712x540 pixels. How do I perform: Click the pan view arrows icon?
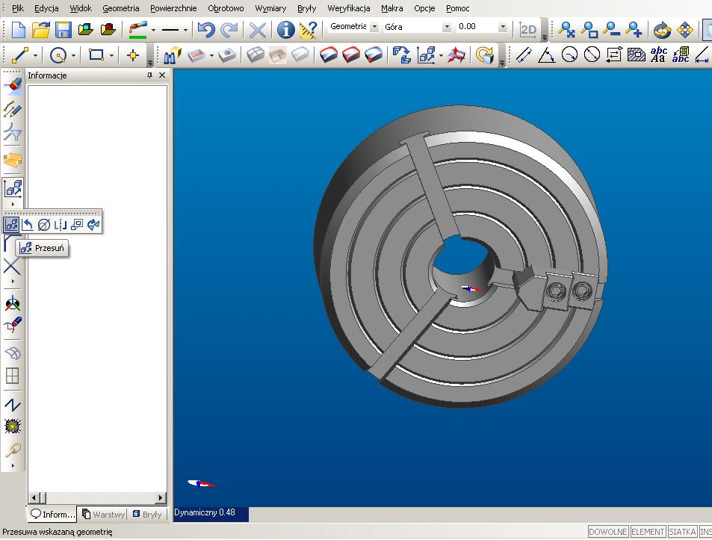[x=685, y=30]
